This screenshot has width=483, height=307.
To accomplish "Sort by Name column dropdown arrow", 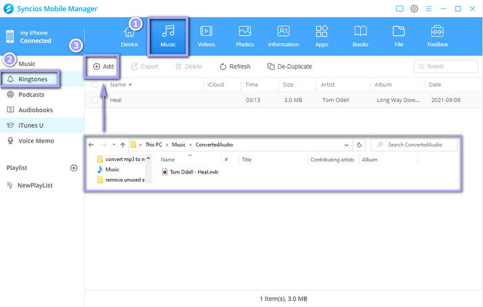I will tap(130, 85).
